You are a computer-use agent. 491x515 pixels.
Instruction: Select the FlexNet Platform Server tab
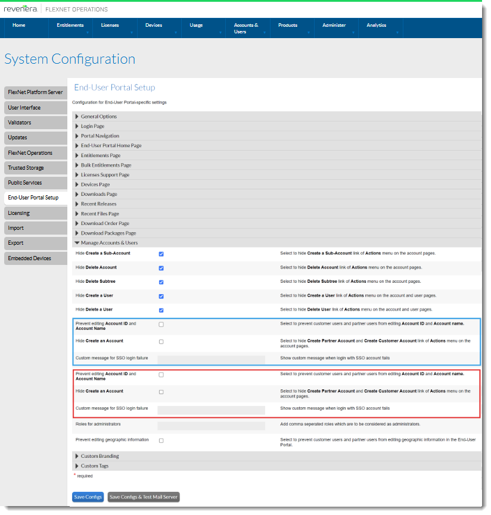pos(35,92)
